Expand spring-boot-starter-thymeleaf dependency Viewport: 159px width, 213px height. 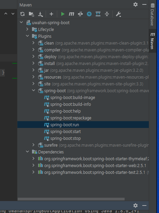coord(33,159)
